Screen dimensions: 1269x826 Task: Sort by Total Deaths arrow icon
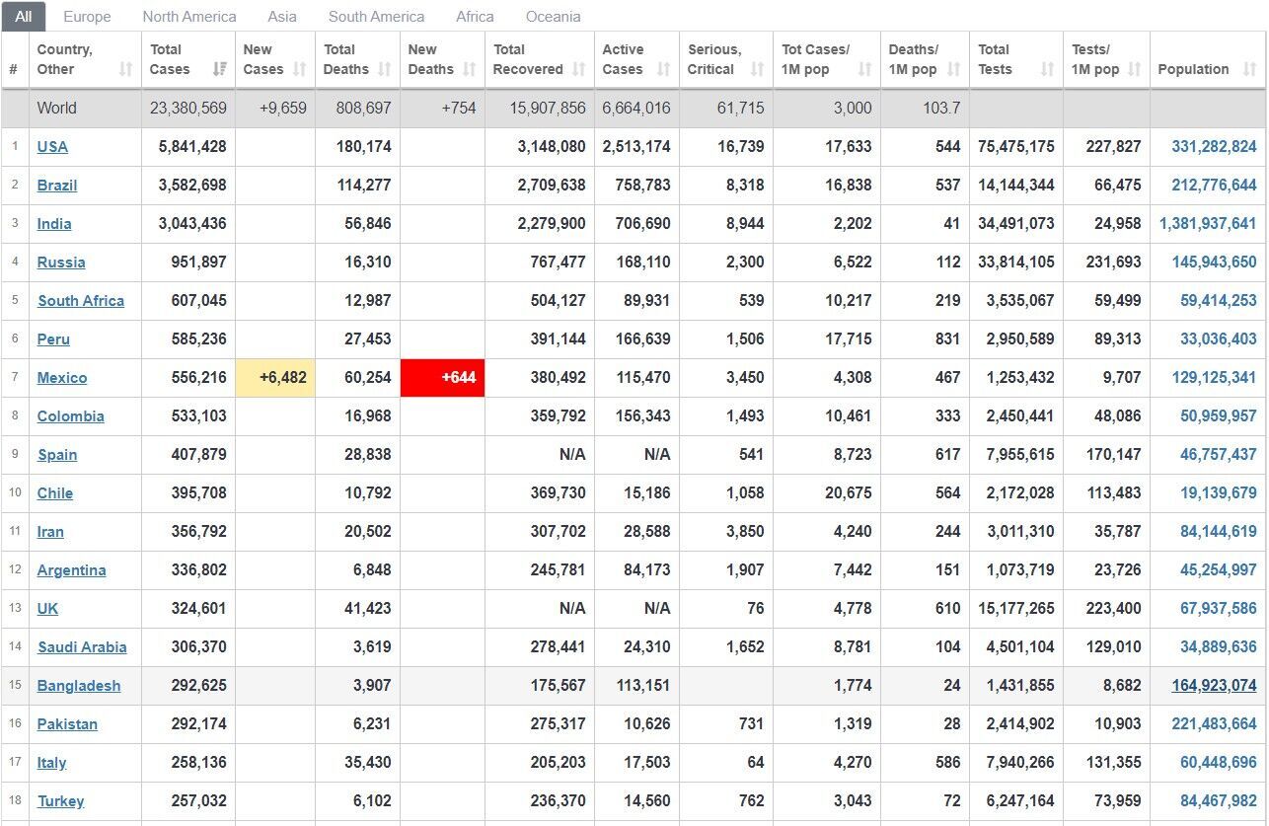click(384, 69)
